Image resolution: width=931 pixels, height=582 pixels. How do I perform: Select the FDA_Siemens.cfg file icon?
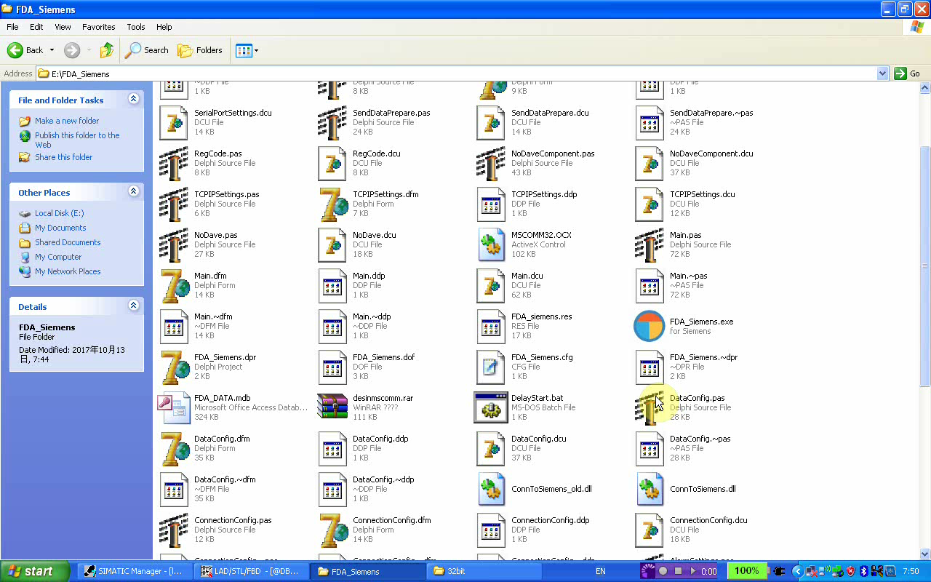pyautogui.click(x=492, y=367)
